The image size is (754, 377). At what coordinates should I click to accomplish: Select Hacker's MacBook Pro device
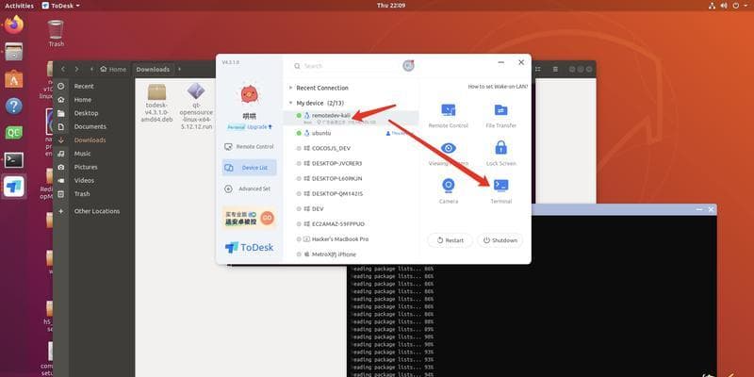pos(351,239)
